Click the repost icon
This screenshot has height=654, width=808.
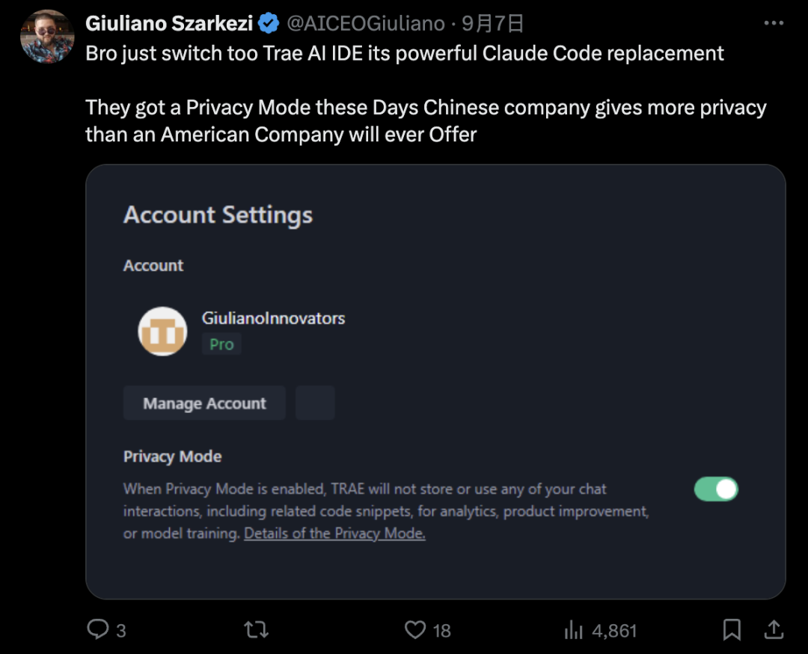coord(256,629)
